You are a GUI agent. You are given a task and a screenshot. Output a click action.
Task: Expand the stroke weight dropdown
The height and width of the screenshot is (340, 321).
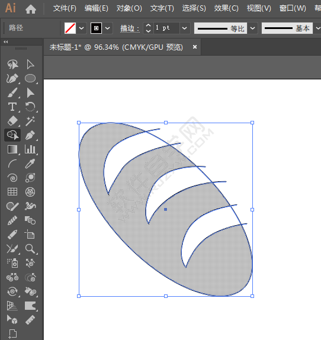184,28
